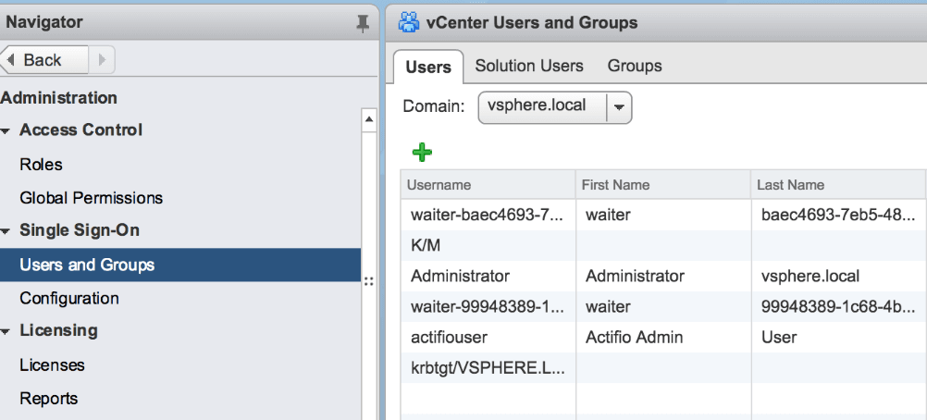Open Licenses under Licensing
Screen dimensions: 927x420
(52, 364)
